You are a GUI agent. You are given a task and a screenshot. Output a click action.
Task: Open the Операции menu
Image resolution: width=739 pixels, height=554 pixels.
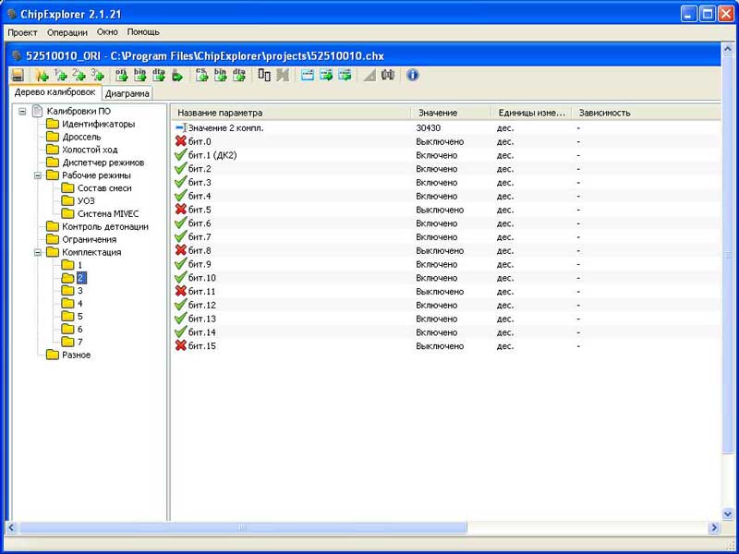pyautogui.click(x=67, y=32)
